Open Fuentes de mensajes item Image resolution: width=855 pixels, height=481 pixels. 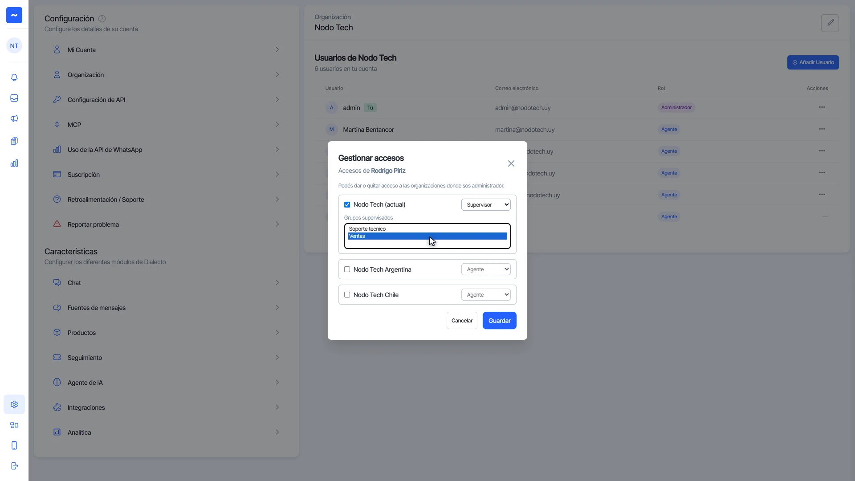point(166,308)
